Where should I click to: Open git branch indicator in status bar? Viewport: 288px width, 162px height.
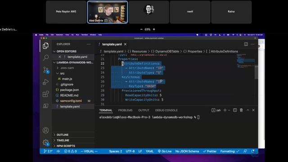pyautogui.click(x=48, y=151)
